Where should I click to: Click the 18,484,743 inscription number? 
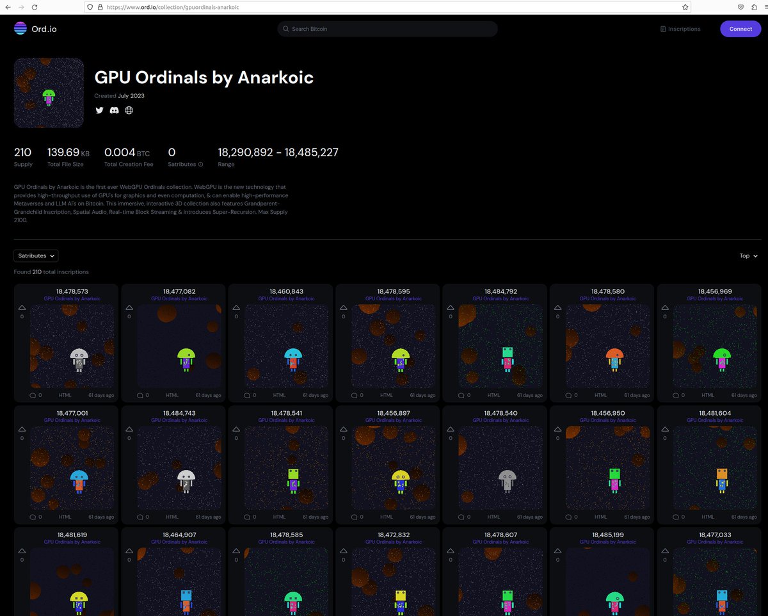tap(179, 413)
